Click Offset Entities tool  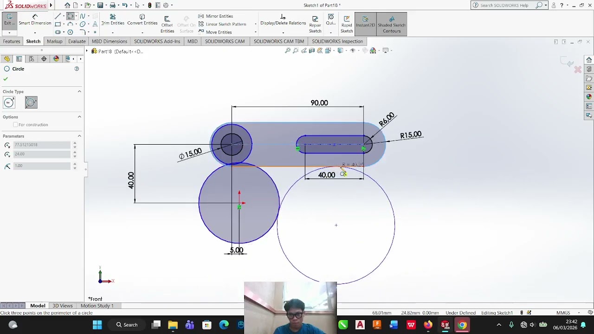167,24
